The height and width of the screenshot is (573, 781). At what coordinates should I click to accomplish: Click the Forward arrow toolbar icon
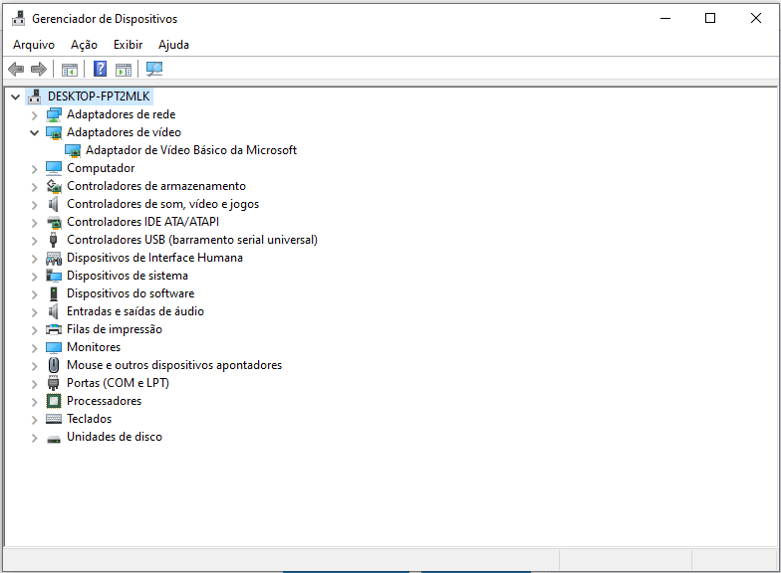(x=38, y=69)
